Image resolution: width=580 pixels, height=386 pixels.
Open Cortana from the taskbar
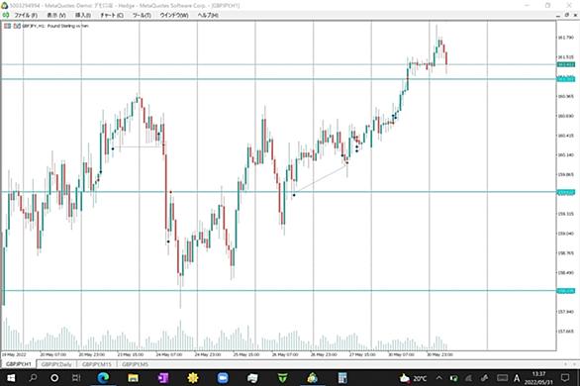click(x=54, y=378)
